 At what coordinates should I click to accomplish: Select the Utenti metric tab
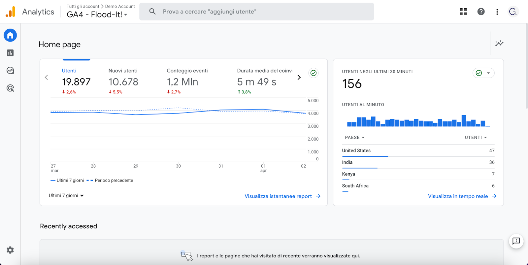point(76,81)
